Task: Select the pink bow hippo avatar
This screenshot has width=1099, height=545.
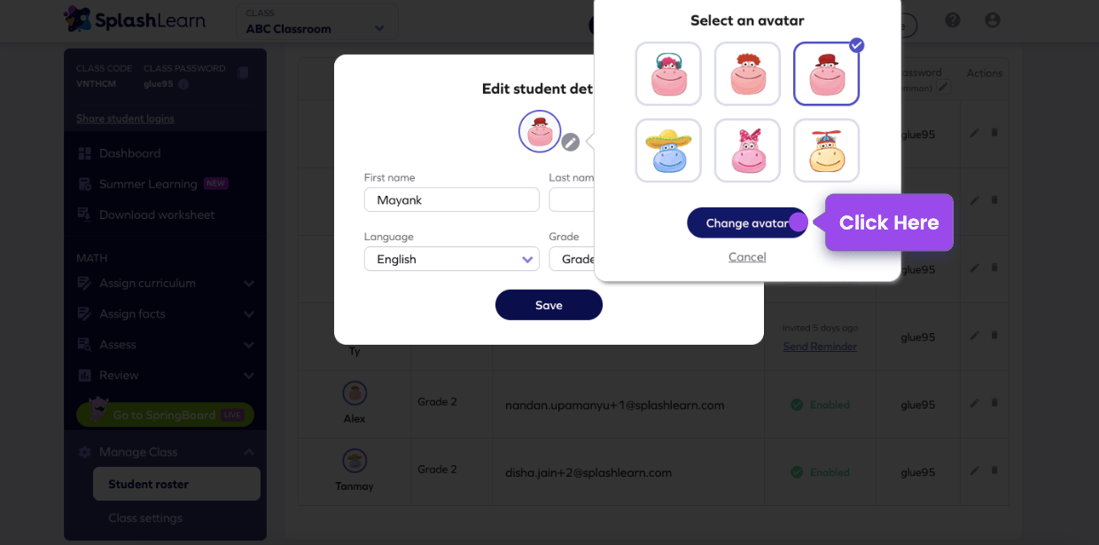Action: point(746,150)
